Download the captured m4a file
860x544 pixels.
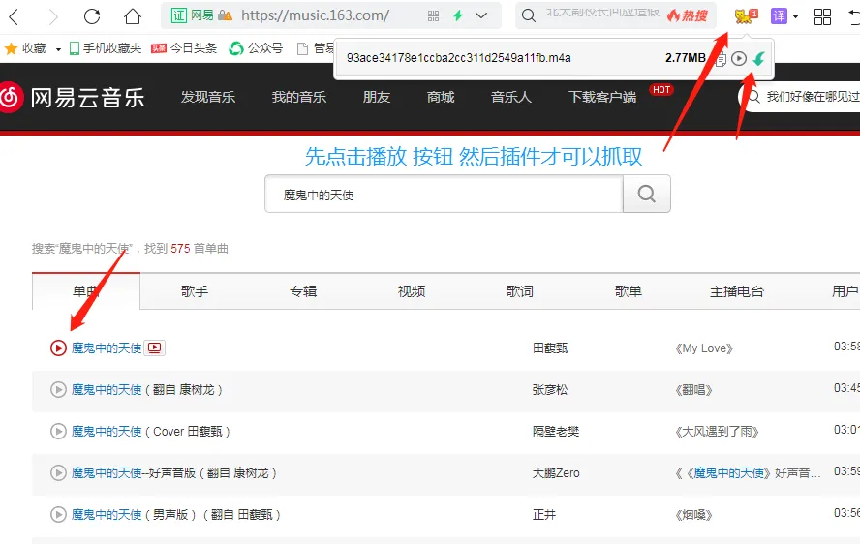(759, 58)
